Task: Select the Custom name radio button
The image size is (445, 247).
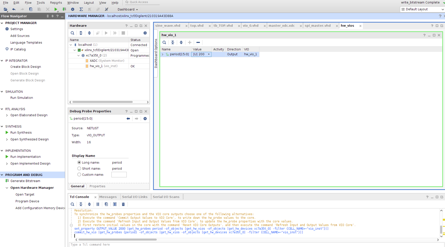Action: click(79, 174)
